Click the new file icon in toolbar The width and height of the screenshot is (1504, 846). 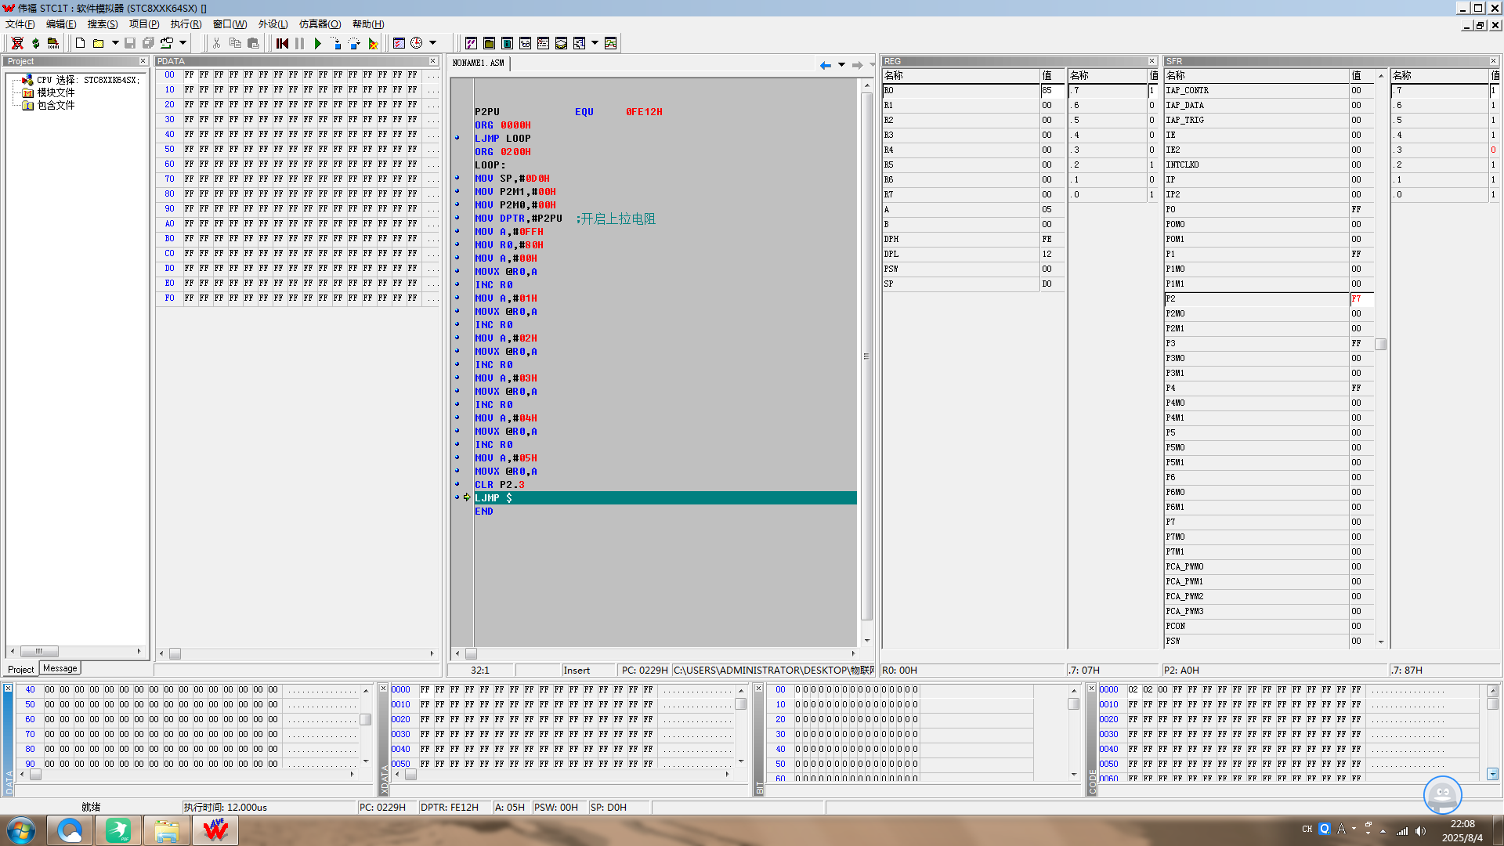click(x=80, y=43)
